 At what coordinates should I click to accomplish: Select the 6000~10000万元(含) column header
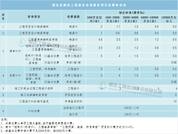pyautogui.click(x=149, y=19)
